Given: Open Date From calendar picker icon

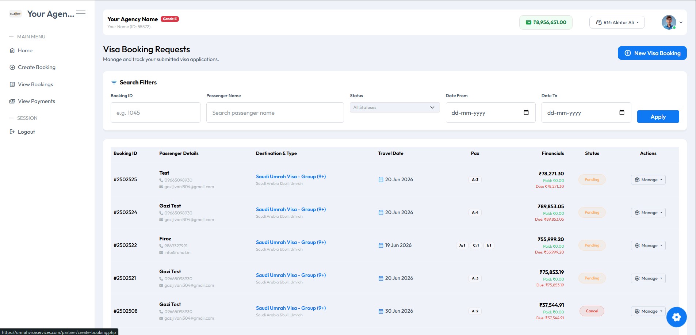Looking at the screenshot, I should pos(526,113).
